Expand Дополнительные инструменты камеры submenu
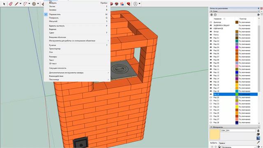 click(x=78, y=73)
